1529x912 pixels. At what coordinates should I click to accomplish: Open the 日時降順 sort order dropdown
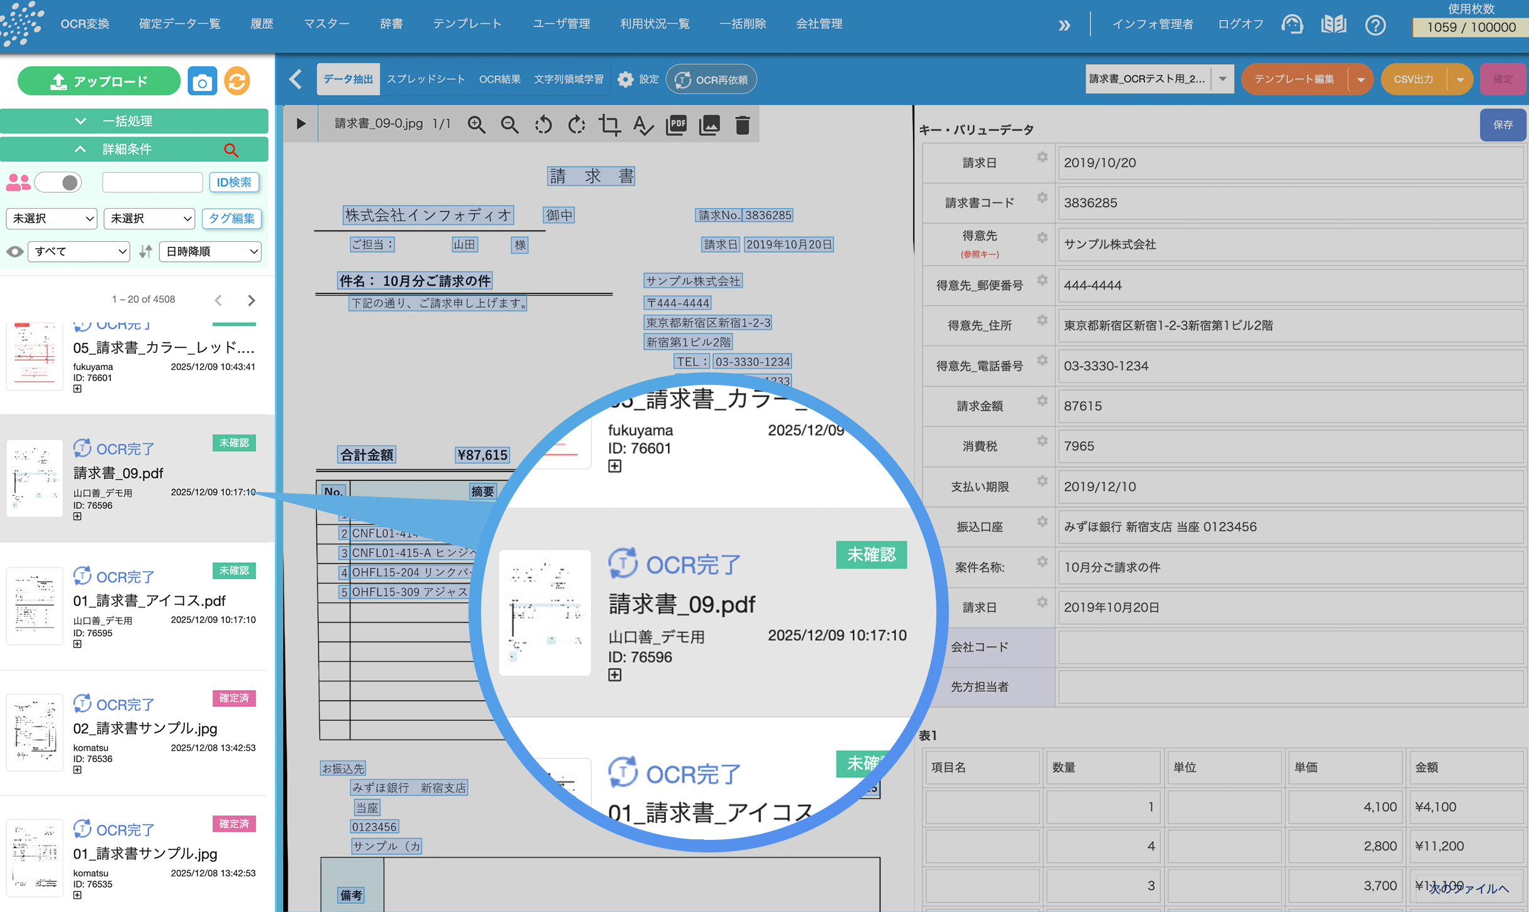[210, 251]
